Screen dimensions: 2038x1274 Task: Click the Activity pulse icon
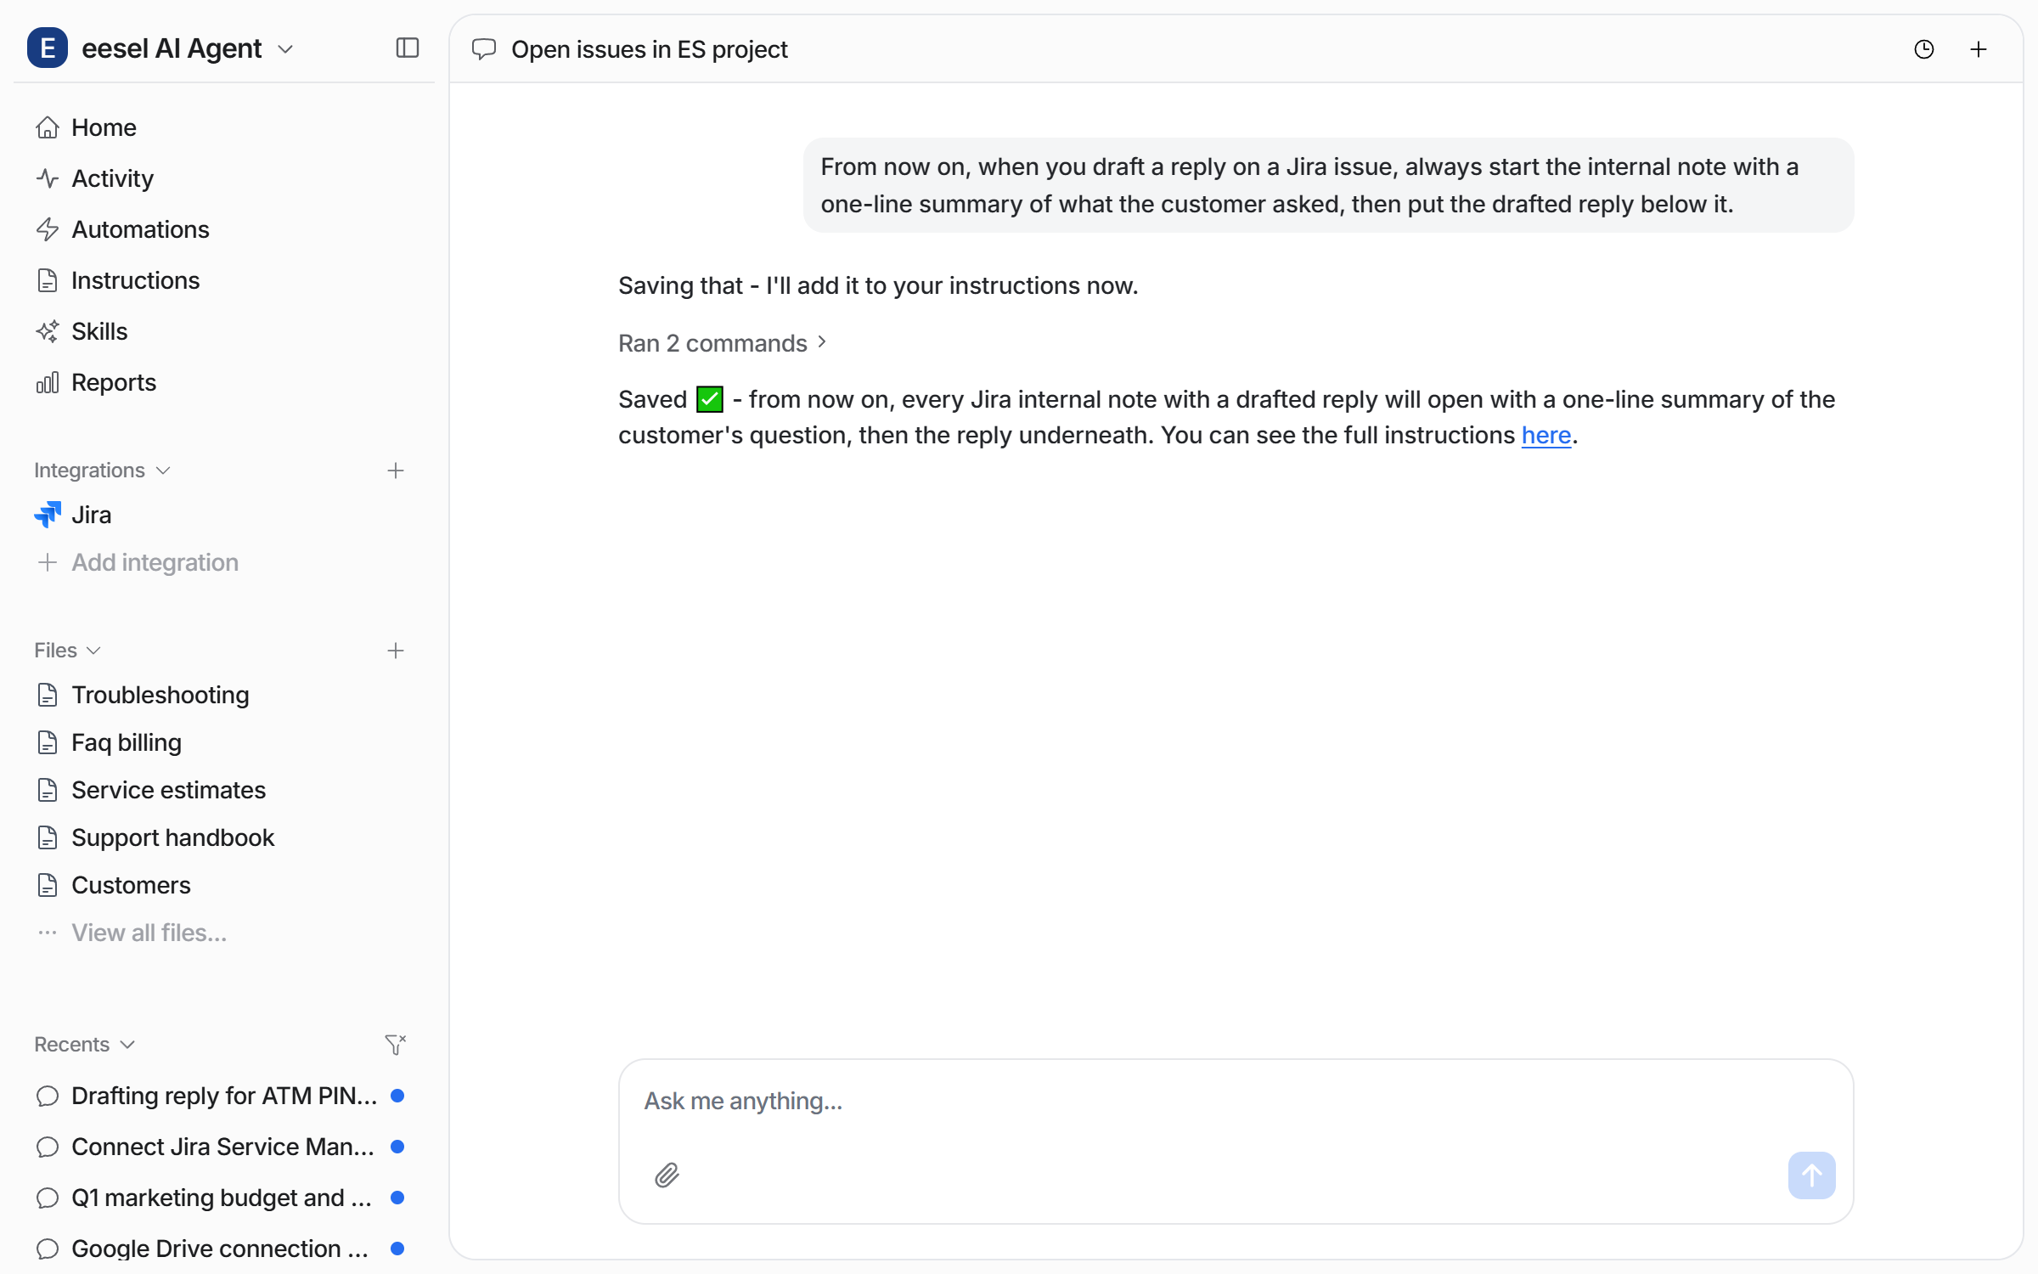pos(48,178)
